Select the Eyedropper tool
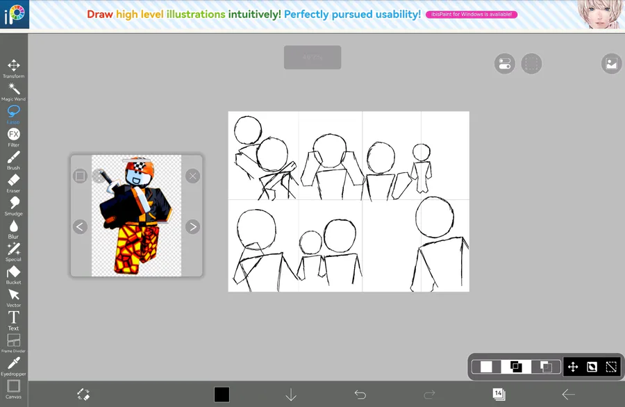 point(14,366)
